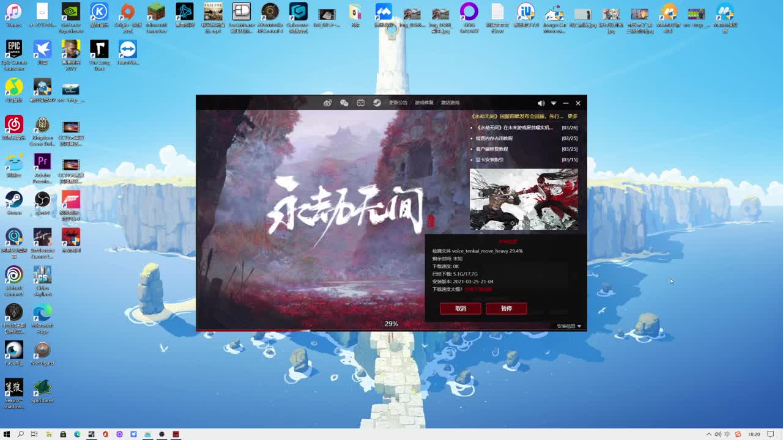Mute launcher sound with speaker icon
This screenshot has height=440, width=783.
541,103
